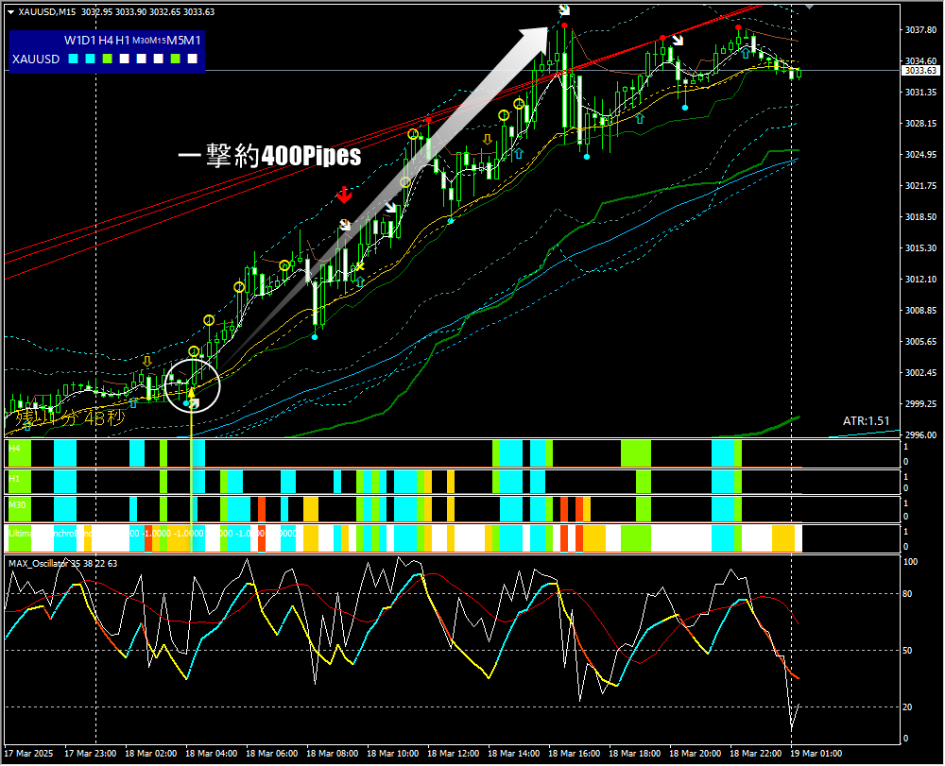Image resolution: width=945 pixels, height=766 pixels.
Task: Click the 18 Mar 16:00 time label
Action: (575, 754)
